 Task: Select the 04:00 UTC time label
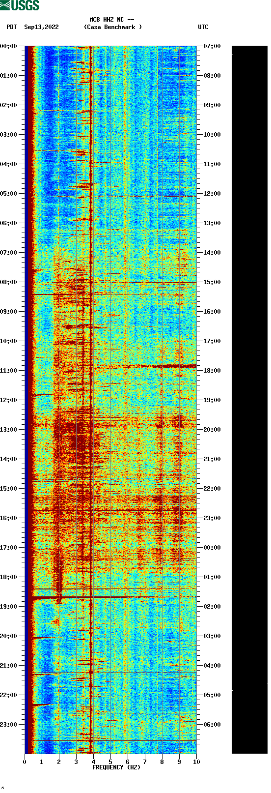[x=212, y=666]
